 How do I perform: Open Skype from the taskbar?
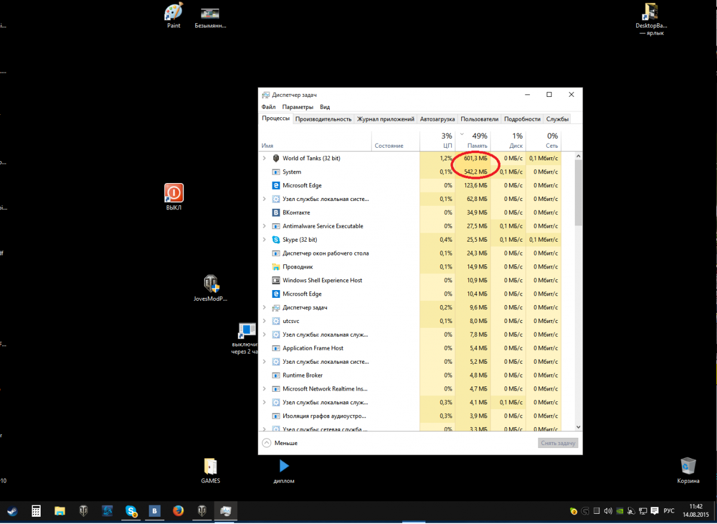point(131,511)
